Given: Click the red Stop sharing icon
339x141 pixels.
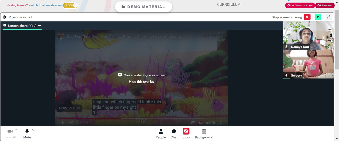Looking at the screenshot, I should 186,131.
